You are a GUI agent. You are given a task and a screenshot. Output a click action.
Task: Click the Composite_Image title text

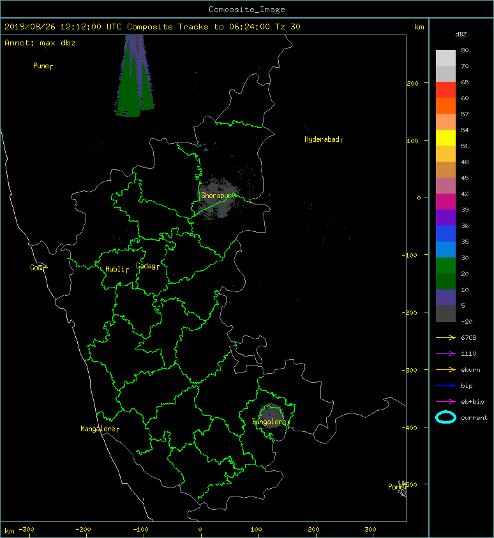(247, 10)
